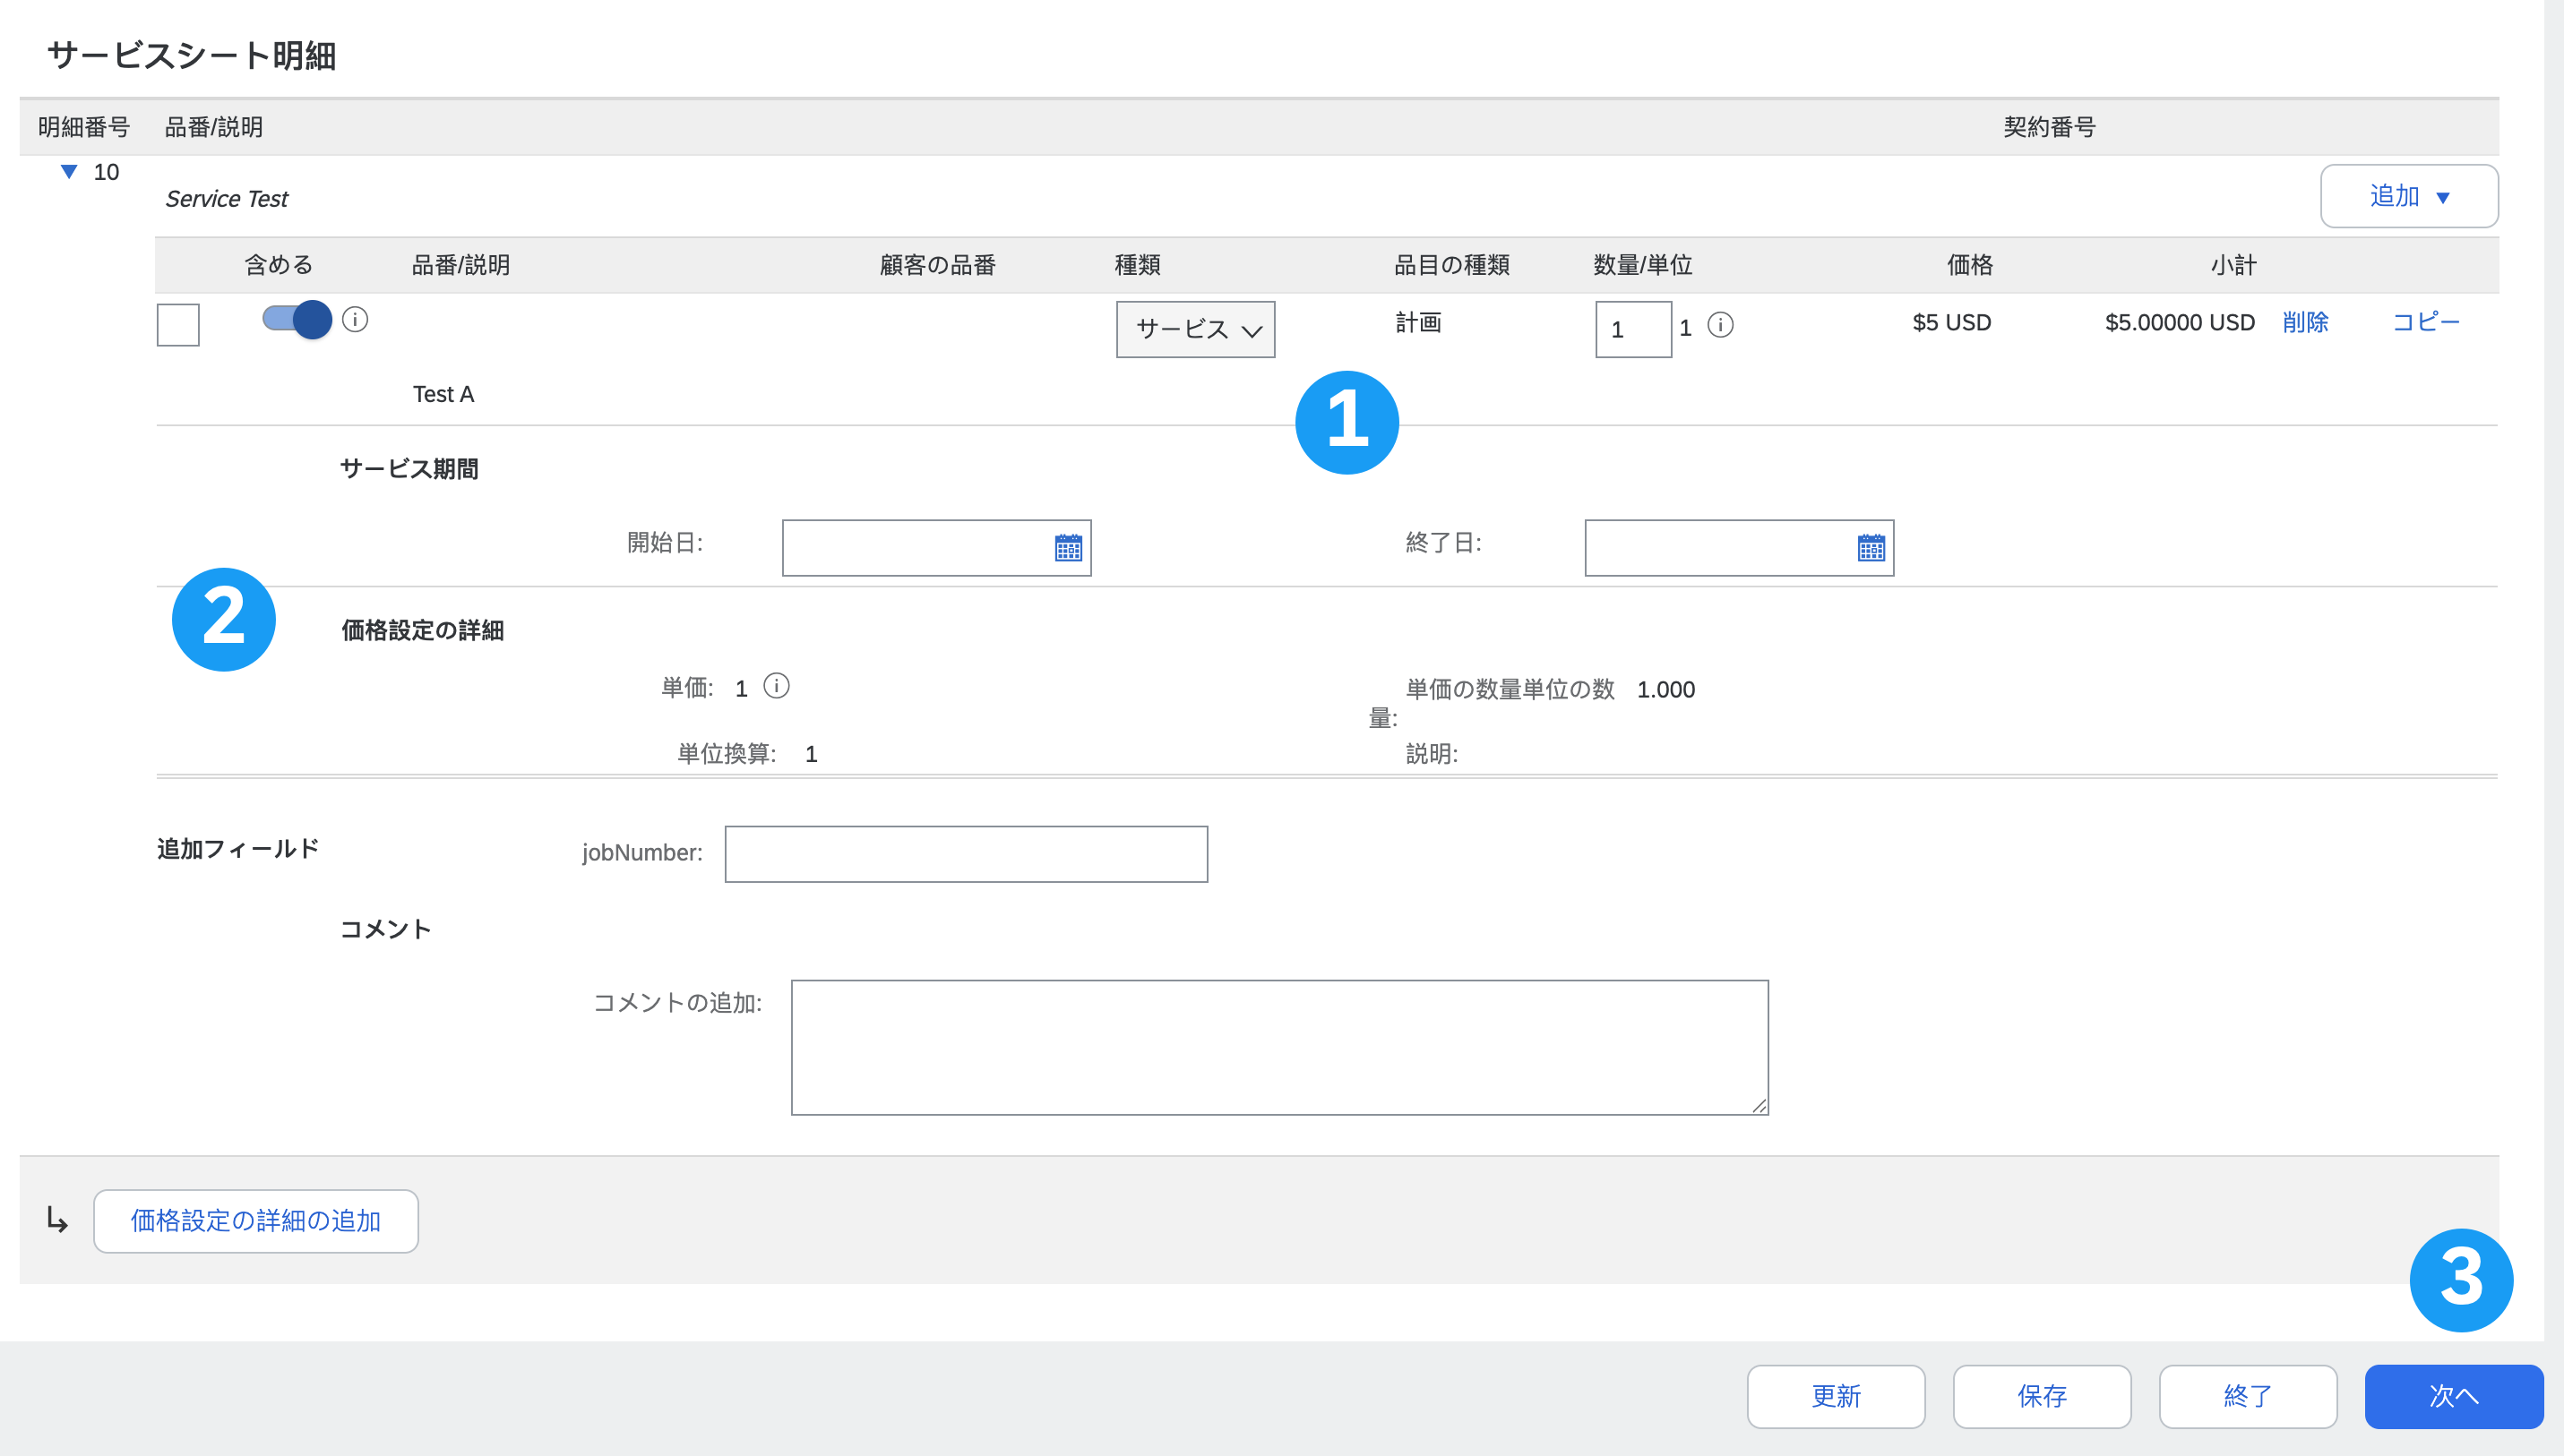Viewport: 2564px width, 1456px height.
Task: Click the コメントの追加 text area
Action: [x=1278, y=1046]
